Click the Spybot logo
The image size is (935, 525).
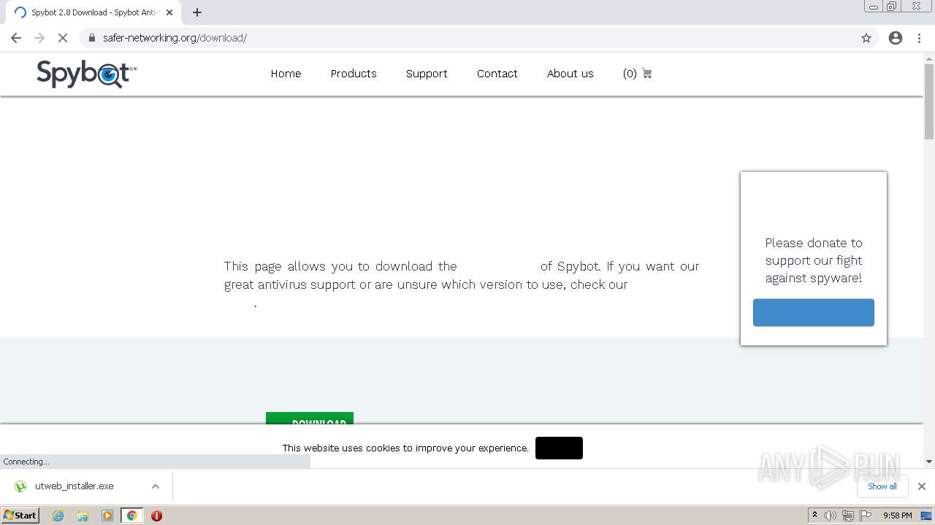pyautogui.click(x=87, y=74)
